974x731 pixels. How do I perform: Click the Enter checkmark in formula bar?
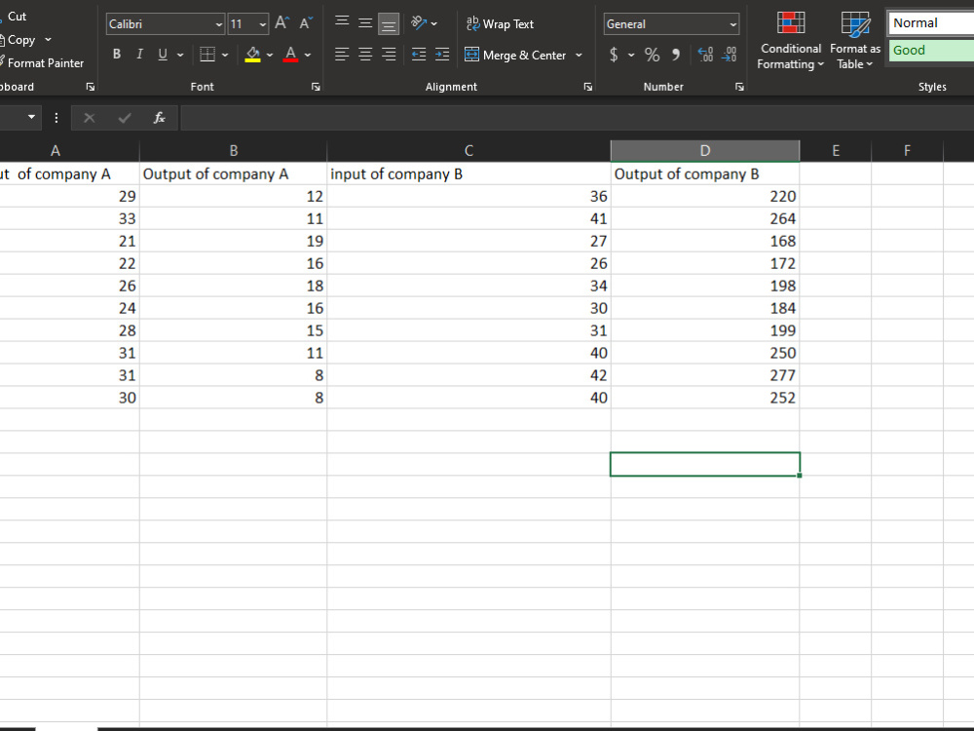pos(125,118)
